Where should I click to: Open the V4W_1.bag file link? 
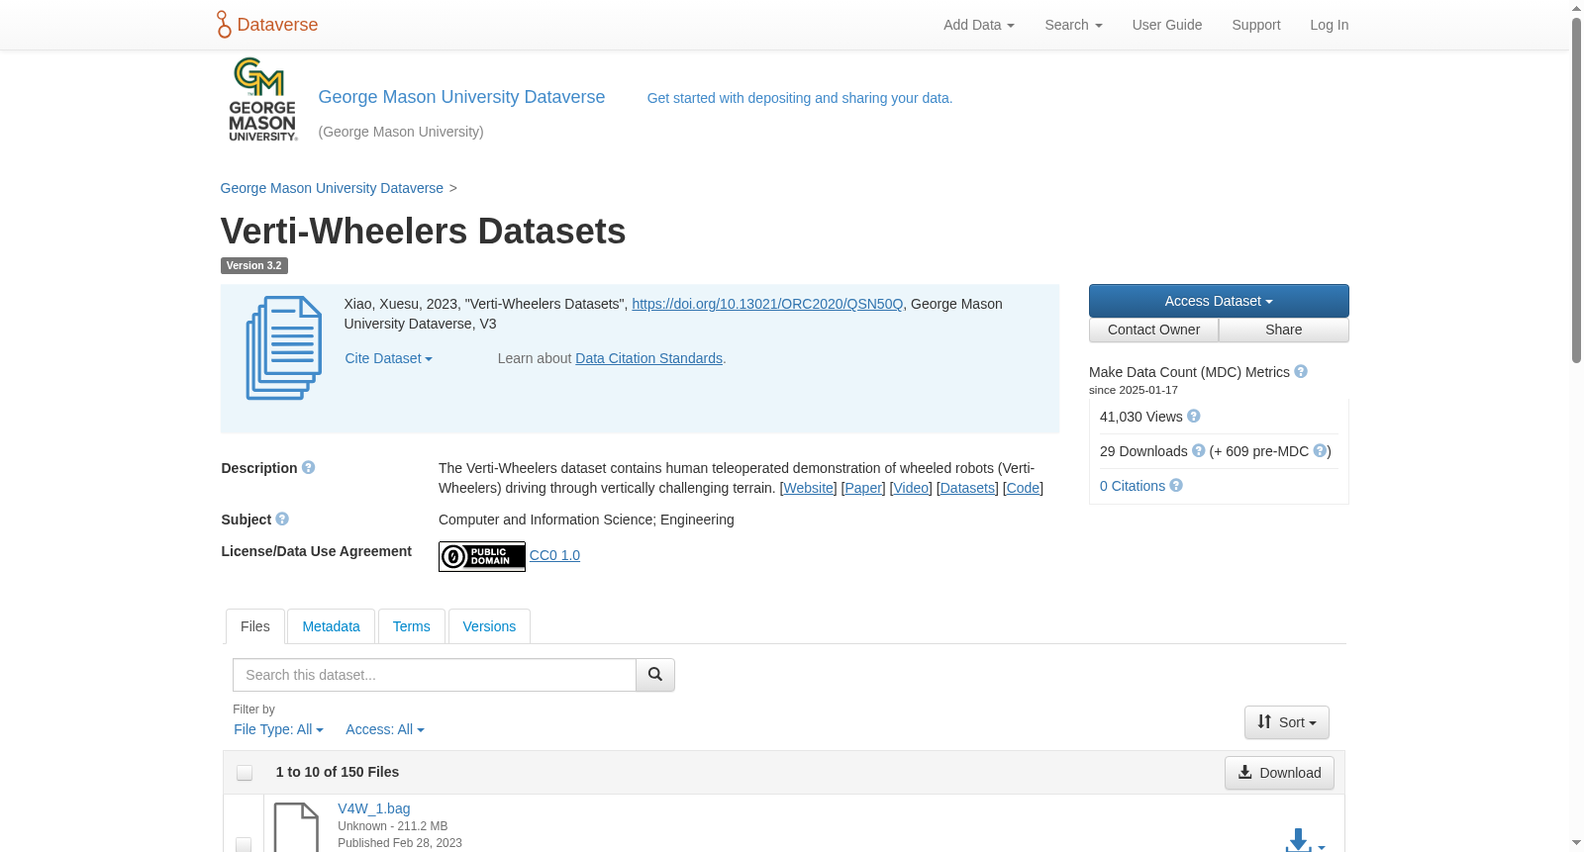(373, 808)
